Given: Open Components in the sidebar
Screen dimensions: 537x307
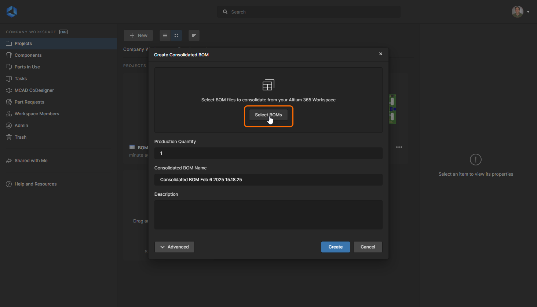Looking at the screenshot, I should [59, 55].
